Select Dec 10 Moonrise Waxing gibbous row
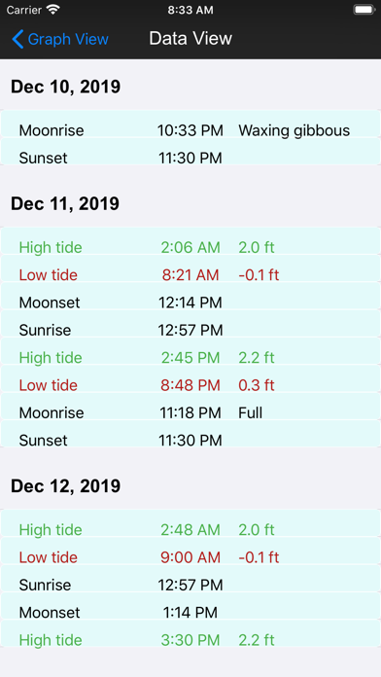 tap(190, 124)
